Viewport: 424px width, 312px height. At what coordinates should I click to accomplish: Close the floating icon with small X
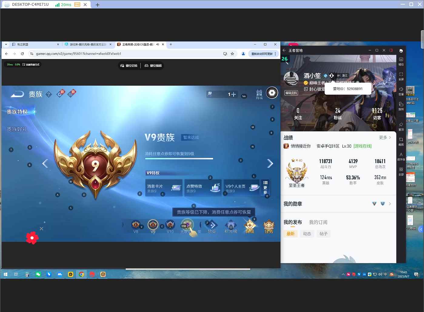tap(42, 228)
